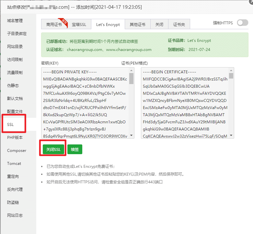The width and height of the screenshot is (253, 234).
Task: Click the 密钥(KEY) label
Action: (50, 63)
